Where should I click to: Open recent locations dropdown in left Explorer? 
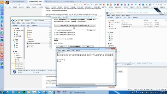17,20
